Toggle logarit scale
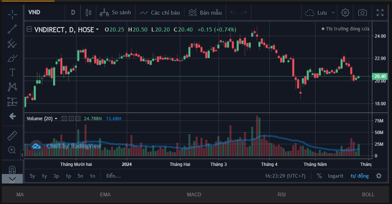This screenshot has width=392, height=204. pyautogui.click(x=335, y=176)
